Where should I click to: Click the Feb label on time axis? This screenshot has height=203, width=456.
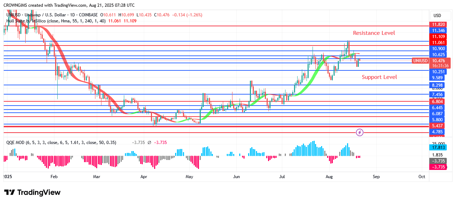[x=54, y=177]
